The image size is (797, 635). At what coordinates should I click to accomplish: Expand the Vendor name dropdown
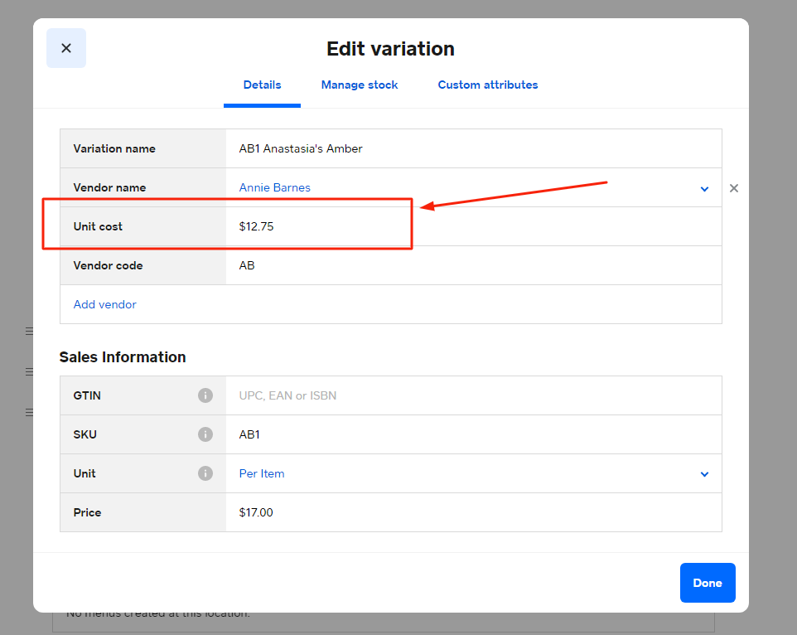point(704,188)
